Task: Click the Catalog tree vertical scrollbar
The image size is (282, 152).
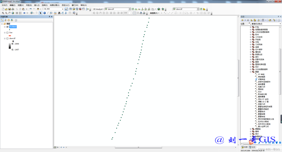Action: (x=280, y=72)
